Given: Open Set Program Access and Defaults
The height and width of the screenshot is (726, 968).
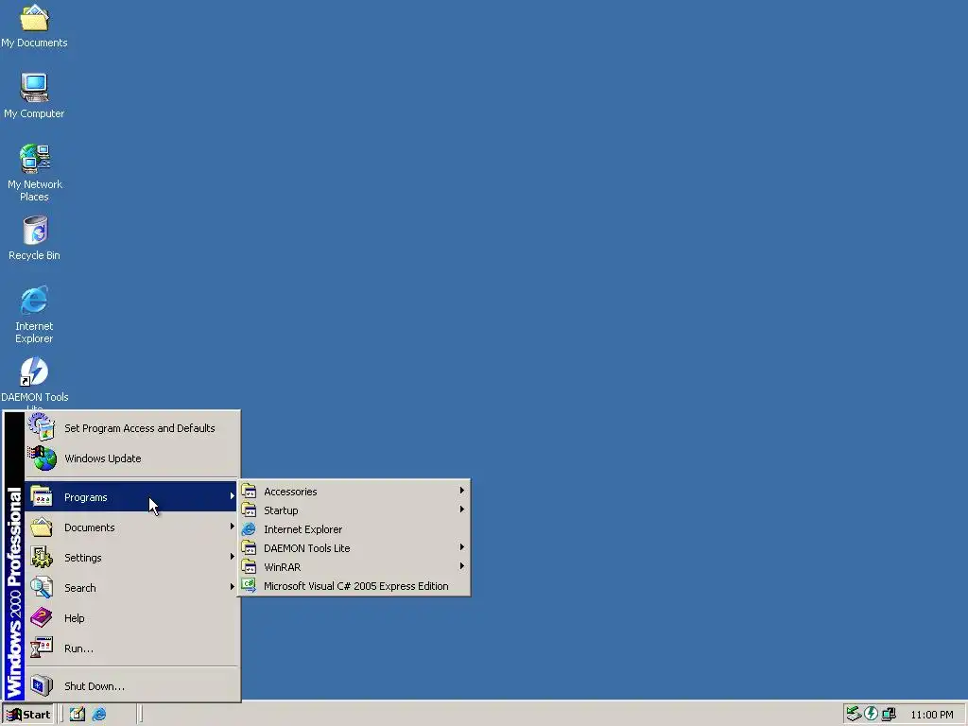Looking at the screenshot, I should [132, 428].
